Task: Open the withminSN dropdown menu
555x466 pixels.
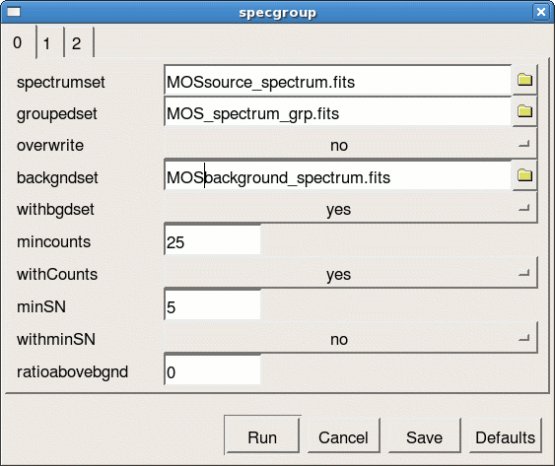Action: (351, 339)
